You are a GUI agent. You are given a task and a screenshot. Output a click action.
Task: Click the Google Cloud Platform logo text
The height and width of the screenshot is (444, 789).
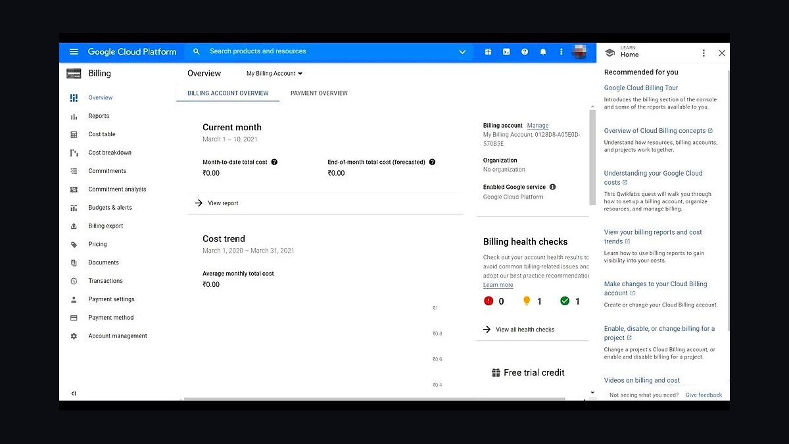click(x=132, y=51)
